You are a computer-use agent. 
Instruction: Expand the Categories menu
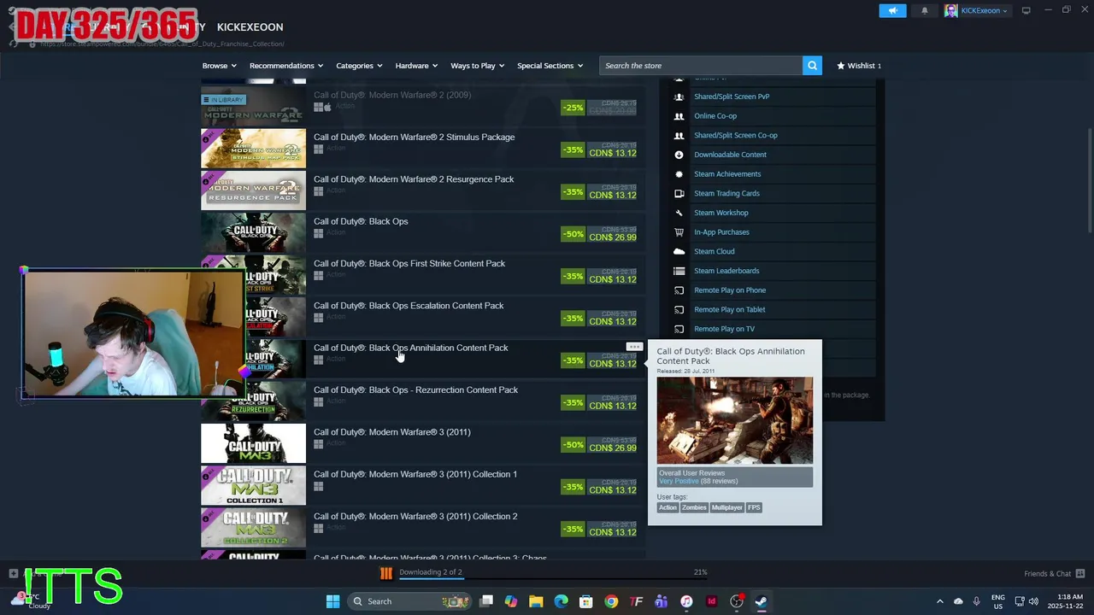359,66
